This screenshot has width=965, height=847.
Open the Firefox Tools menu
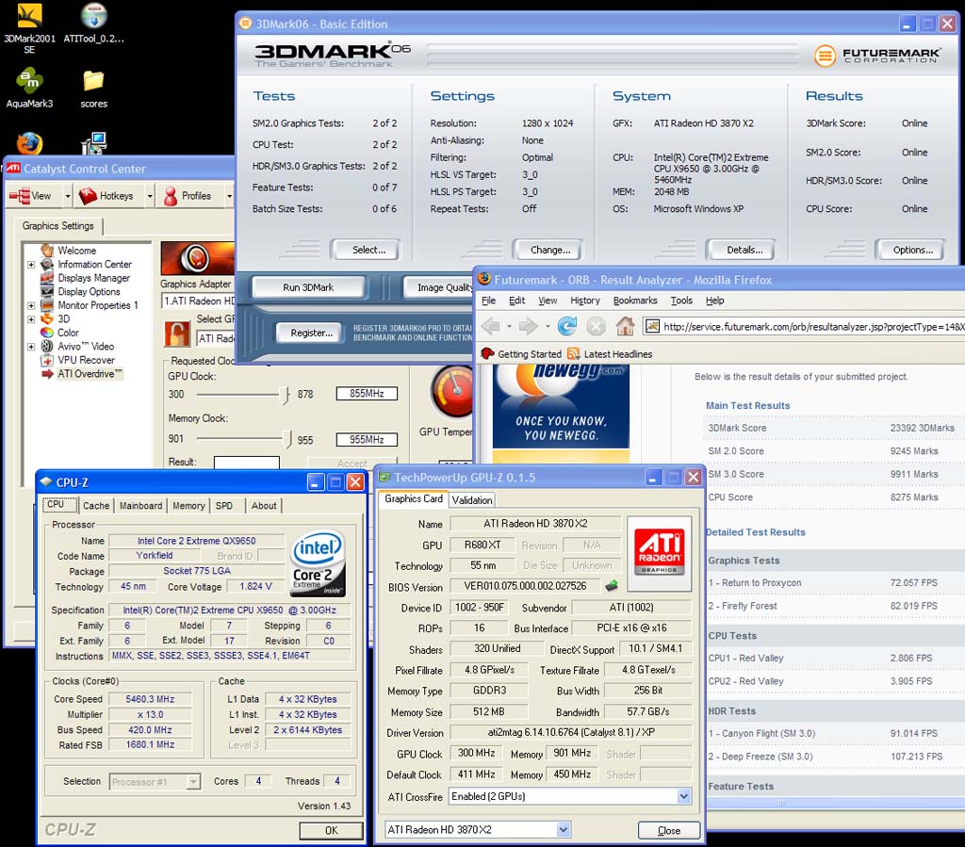point(681,301)
